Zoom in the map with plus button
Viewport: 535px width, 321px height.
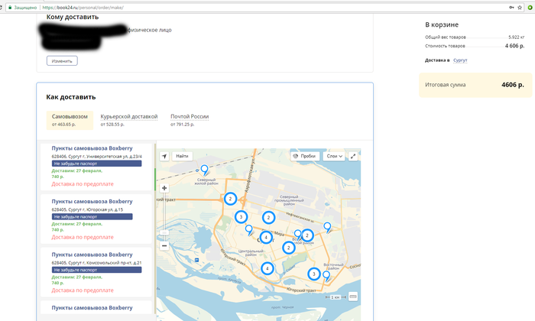[164, 187]
